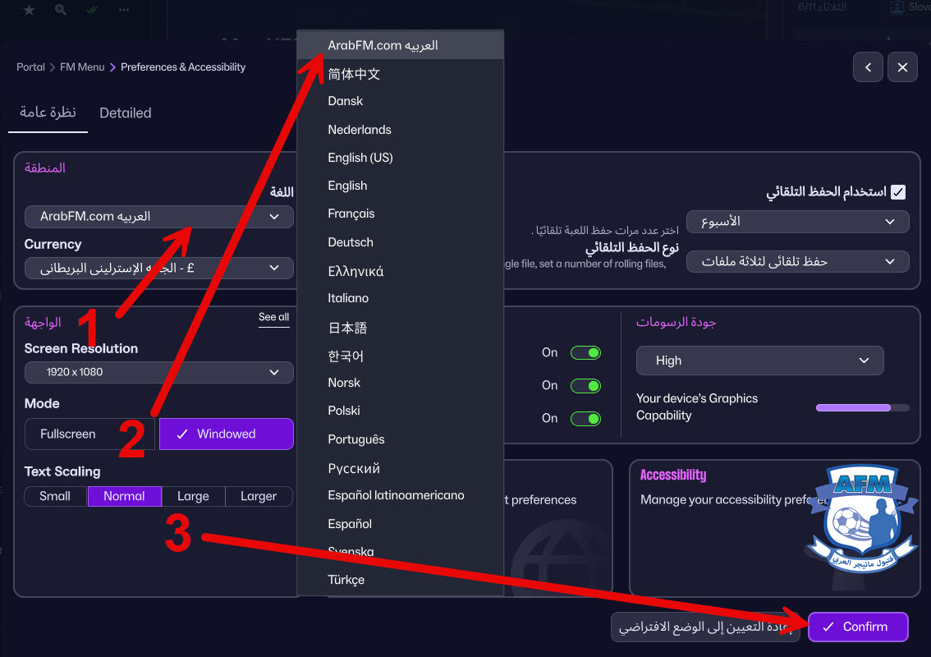
Task: Close preferences with the X button
Action: tap(902, 67)
